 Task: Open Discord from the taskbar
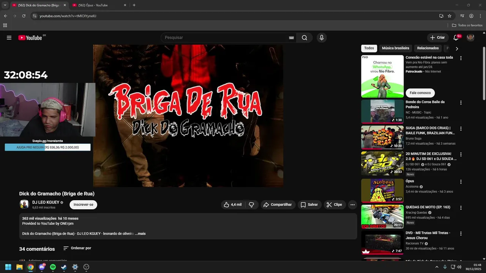(42, 267)
